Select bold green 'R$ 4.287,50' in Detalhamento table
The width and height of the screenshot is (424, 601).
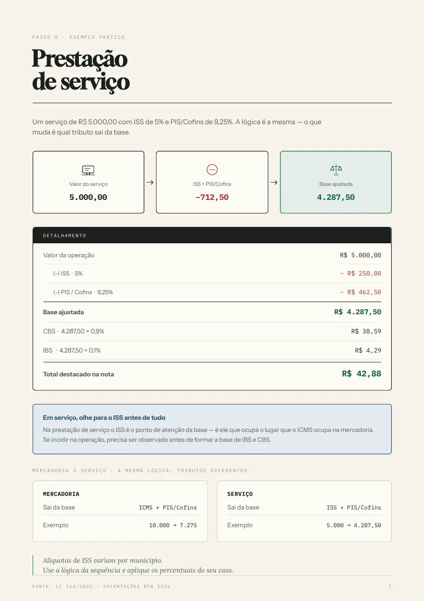coord(358,312)
